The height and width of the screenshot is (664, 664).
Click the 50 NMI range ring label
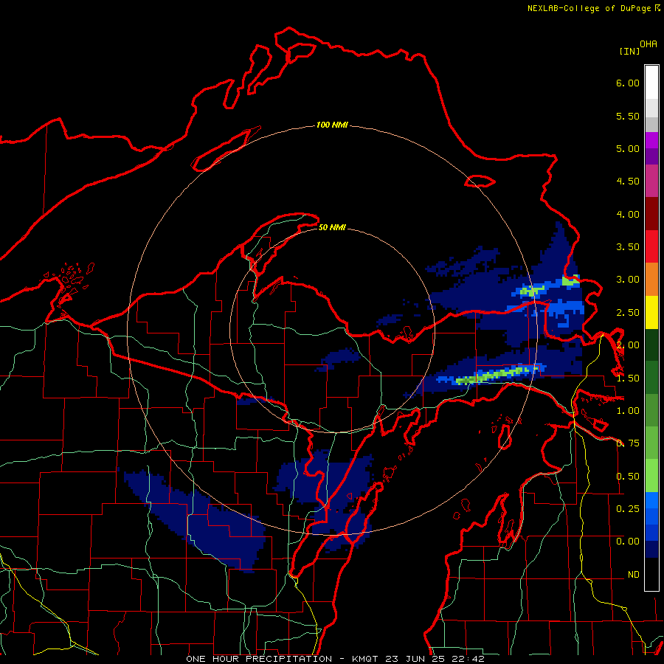point(332,227)
